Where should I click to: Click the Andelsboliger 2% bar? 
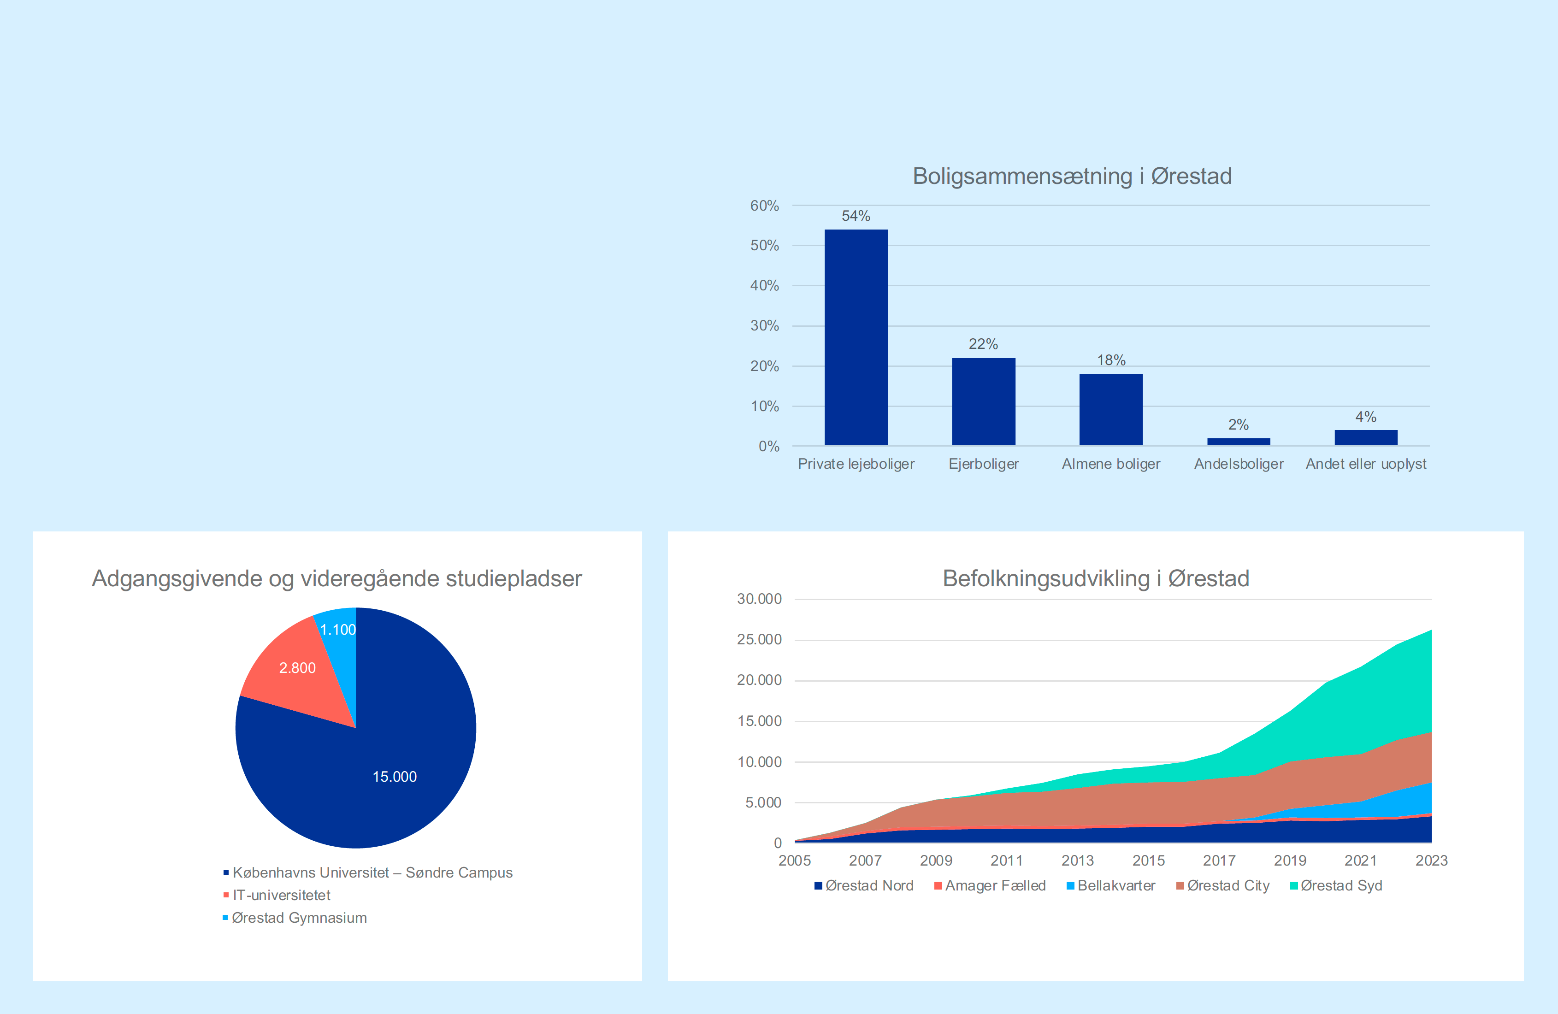(1238, 442)
